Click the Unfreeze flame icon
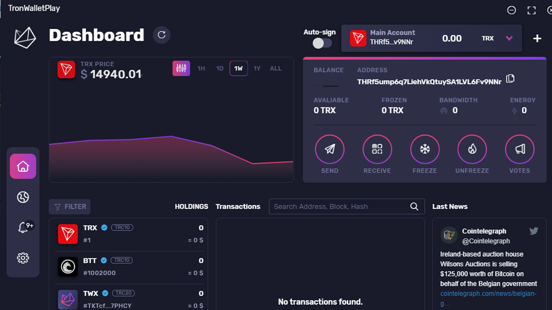This screenshot has height=310, width=552. (472, 149)
